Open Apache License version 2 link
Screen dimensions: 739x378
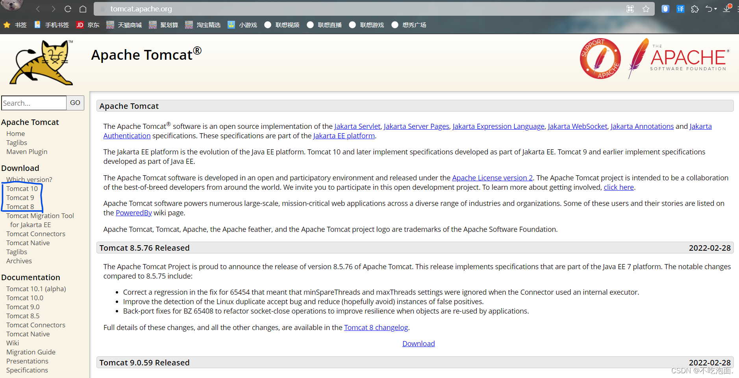(x=492, y=178)
